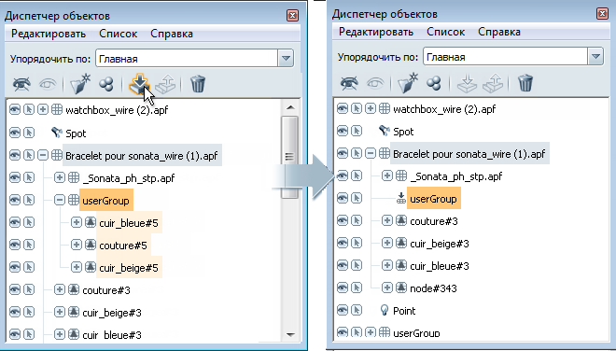
Task: Select the highlighted userGroup in right tree
Action: click(433, 199)
